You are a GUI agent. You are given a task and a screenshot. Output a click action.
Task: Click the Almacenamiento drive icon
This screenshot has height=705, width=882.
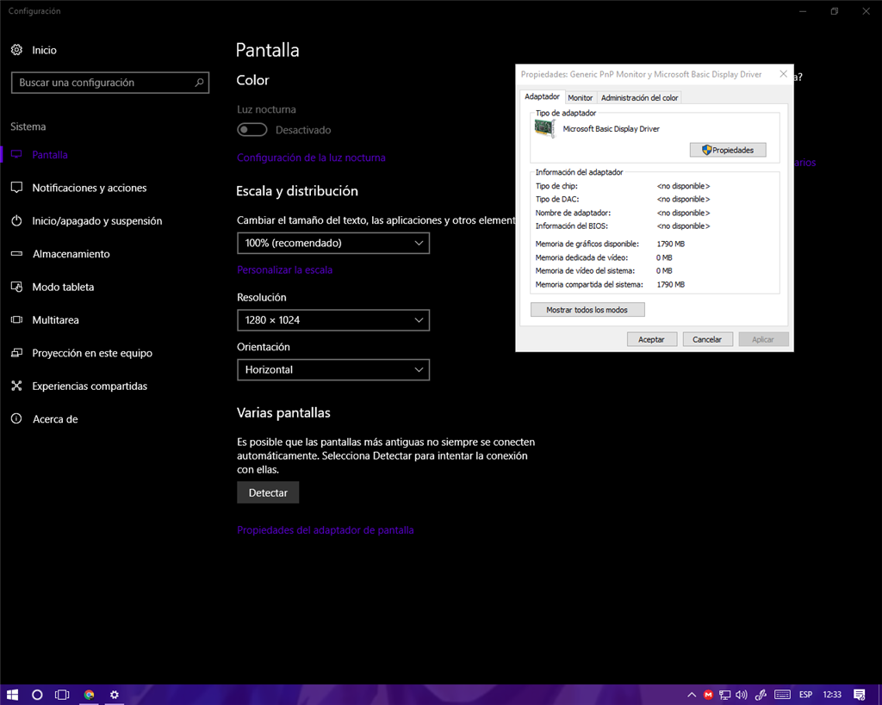[17, 254]
